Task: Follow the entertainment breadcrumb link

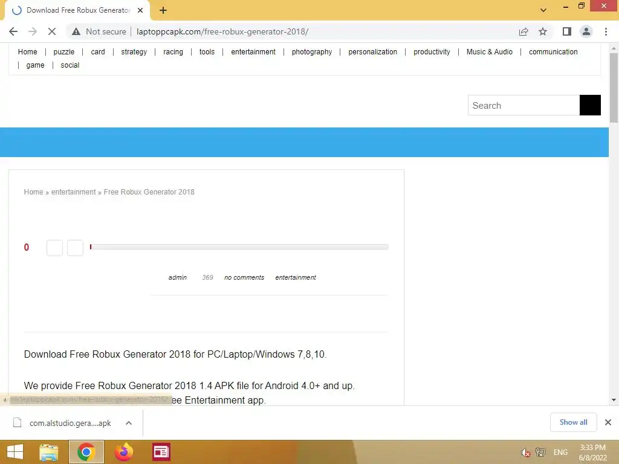Action: pos(73,192)
